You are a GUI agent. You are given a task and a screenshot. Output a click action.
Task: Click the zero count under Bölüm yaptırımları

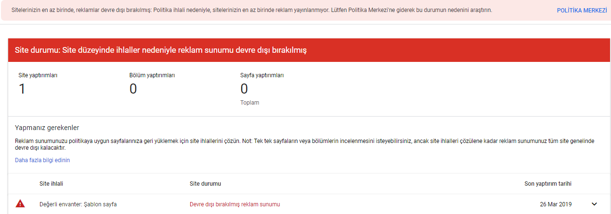133,89
